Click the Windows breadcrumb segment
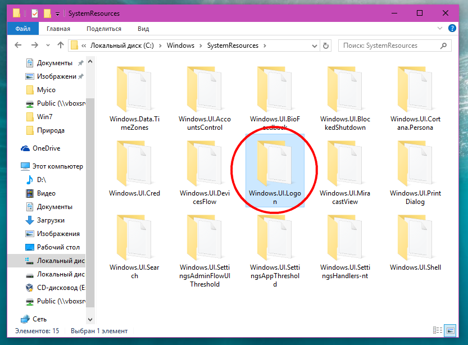 [x=180, y=46]
